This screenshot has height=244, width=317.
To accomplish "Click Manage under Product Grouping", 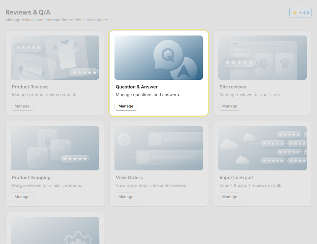I will (22, 197).
